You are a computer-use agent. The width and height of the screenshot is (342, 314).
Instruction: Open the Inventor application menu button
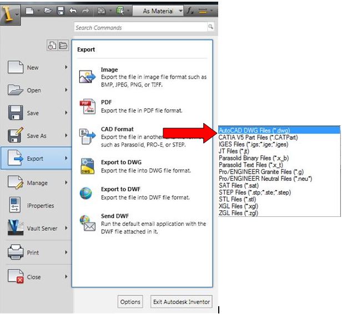(10, 14)
